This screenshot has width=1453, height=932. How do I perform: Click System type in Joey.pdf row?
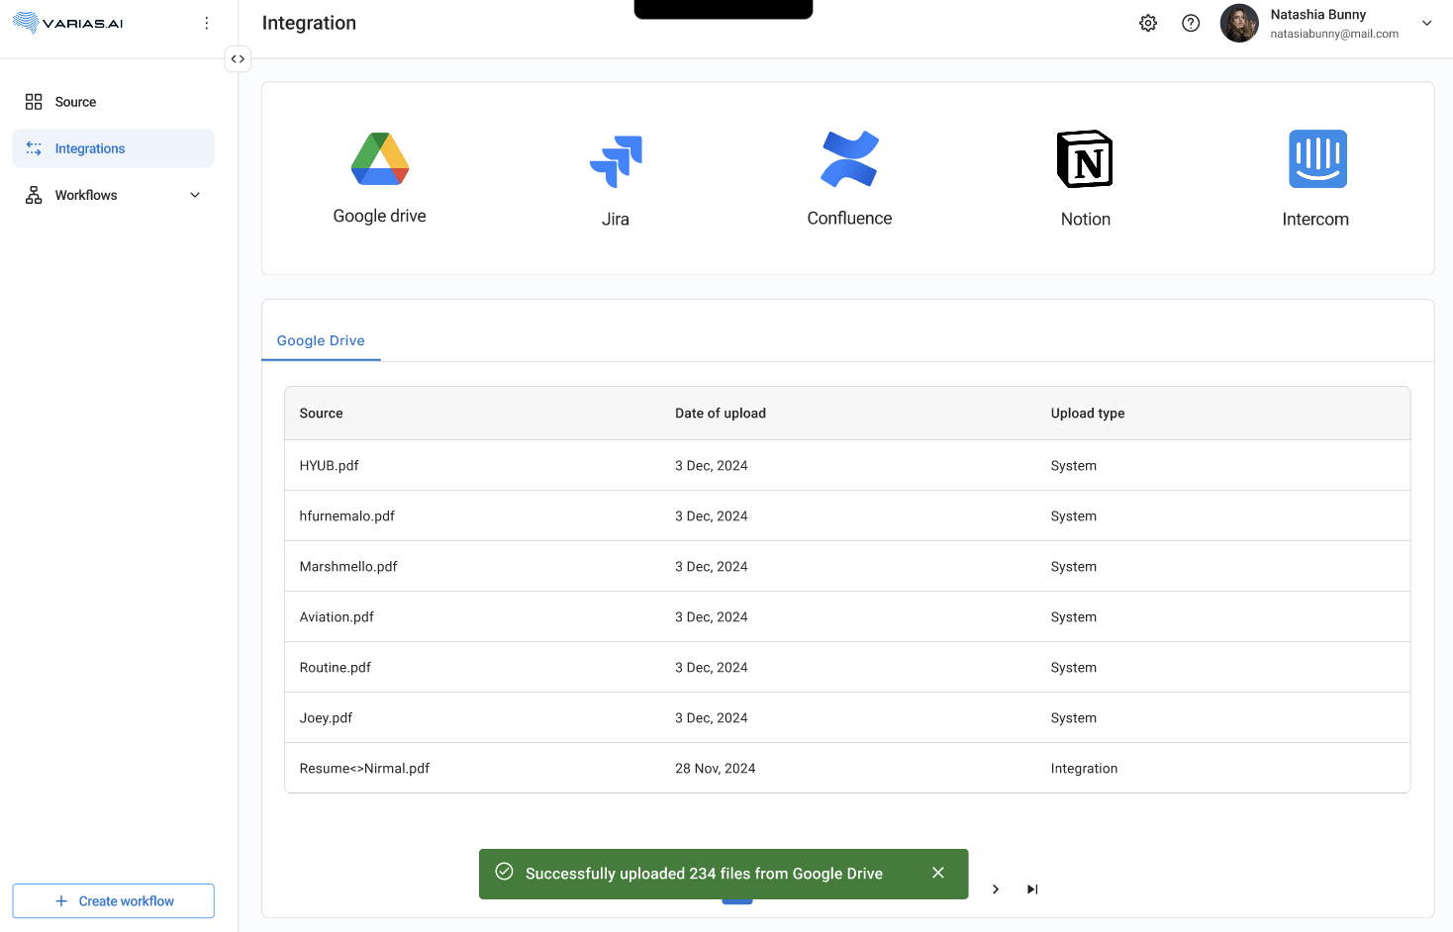click(x=1073, y=718)
